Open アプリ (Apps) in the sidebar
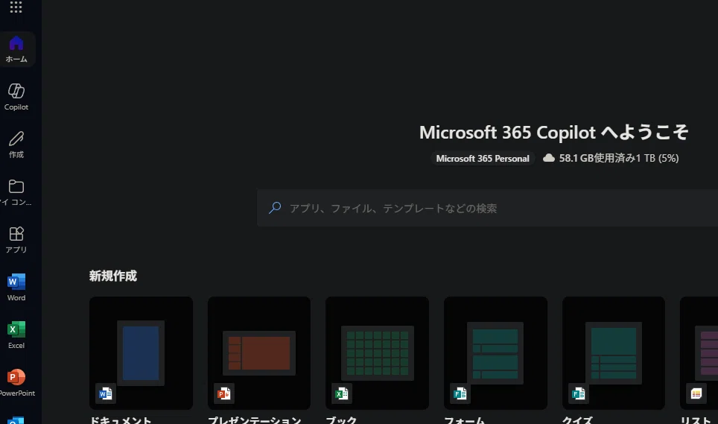Image resolution: width=718 pixels, height=424 pixels. (x=16, y=240)
